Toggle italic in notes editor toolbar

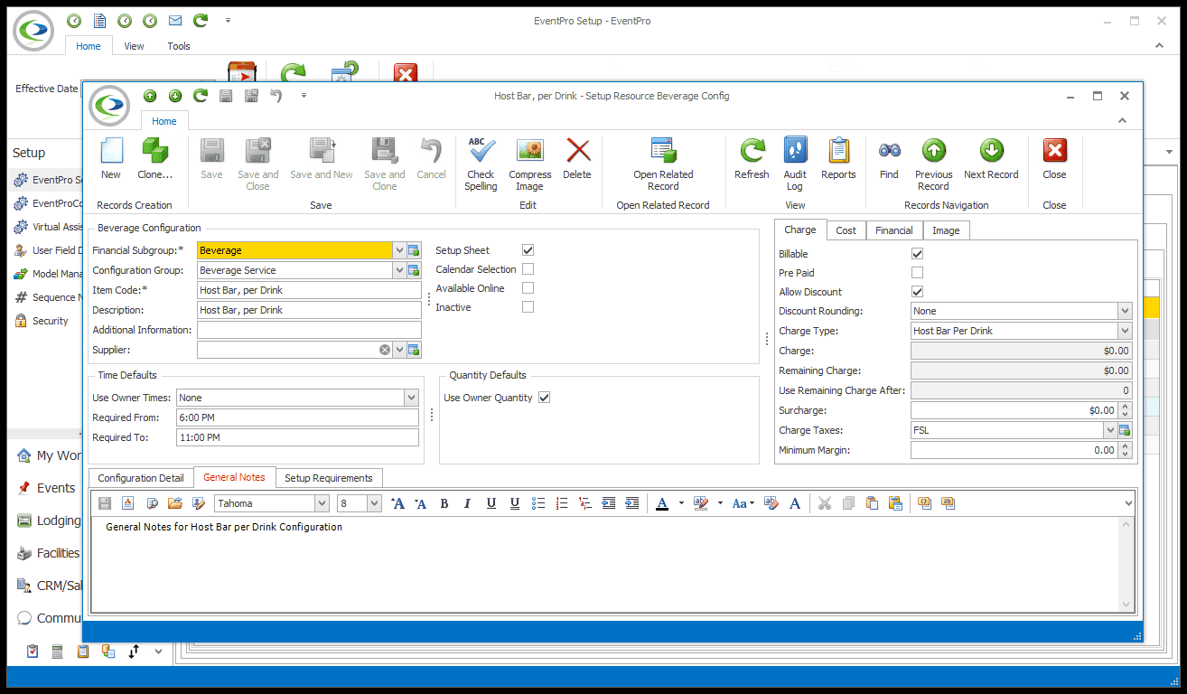coord(467,503)
